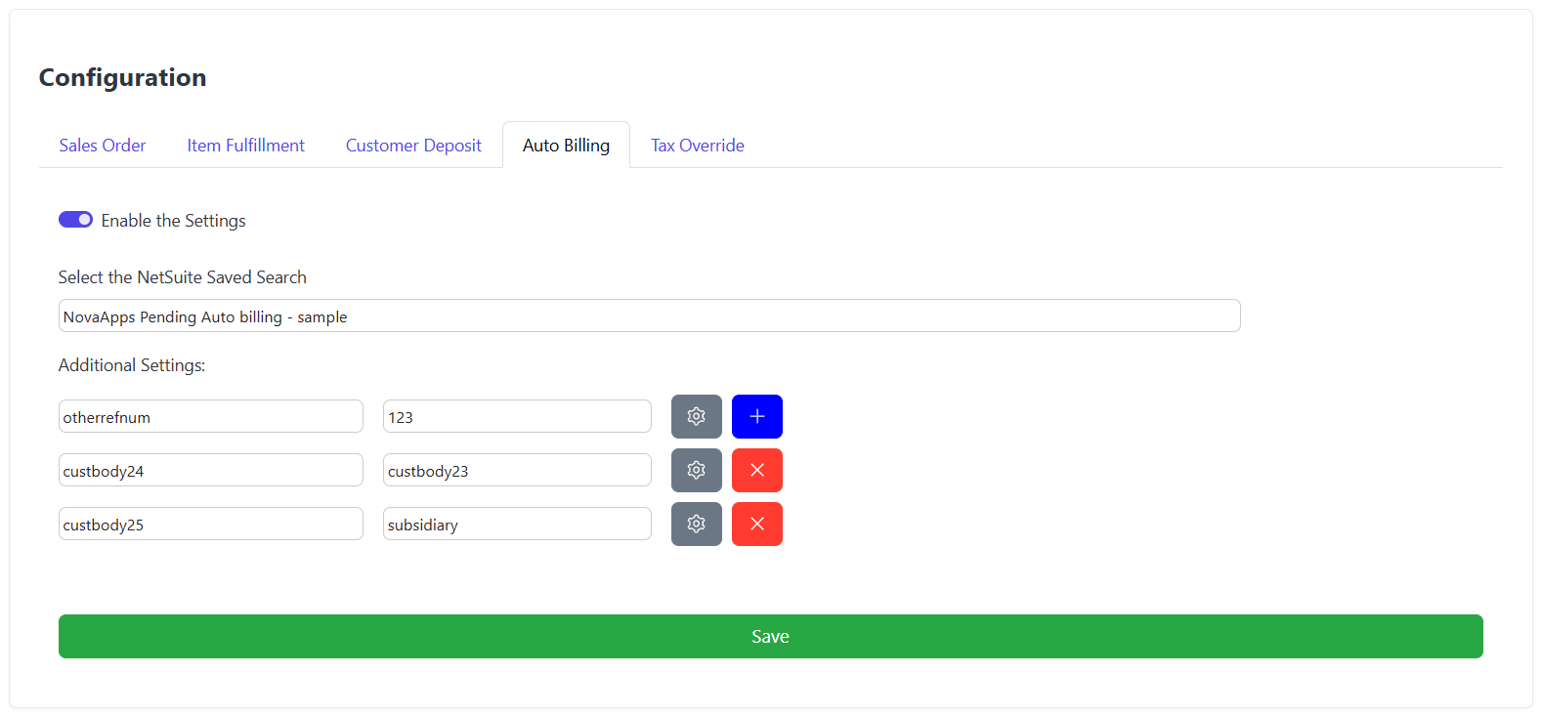Select the custbody23 value field

tap(517, 471)
